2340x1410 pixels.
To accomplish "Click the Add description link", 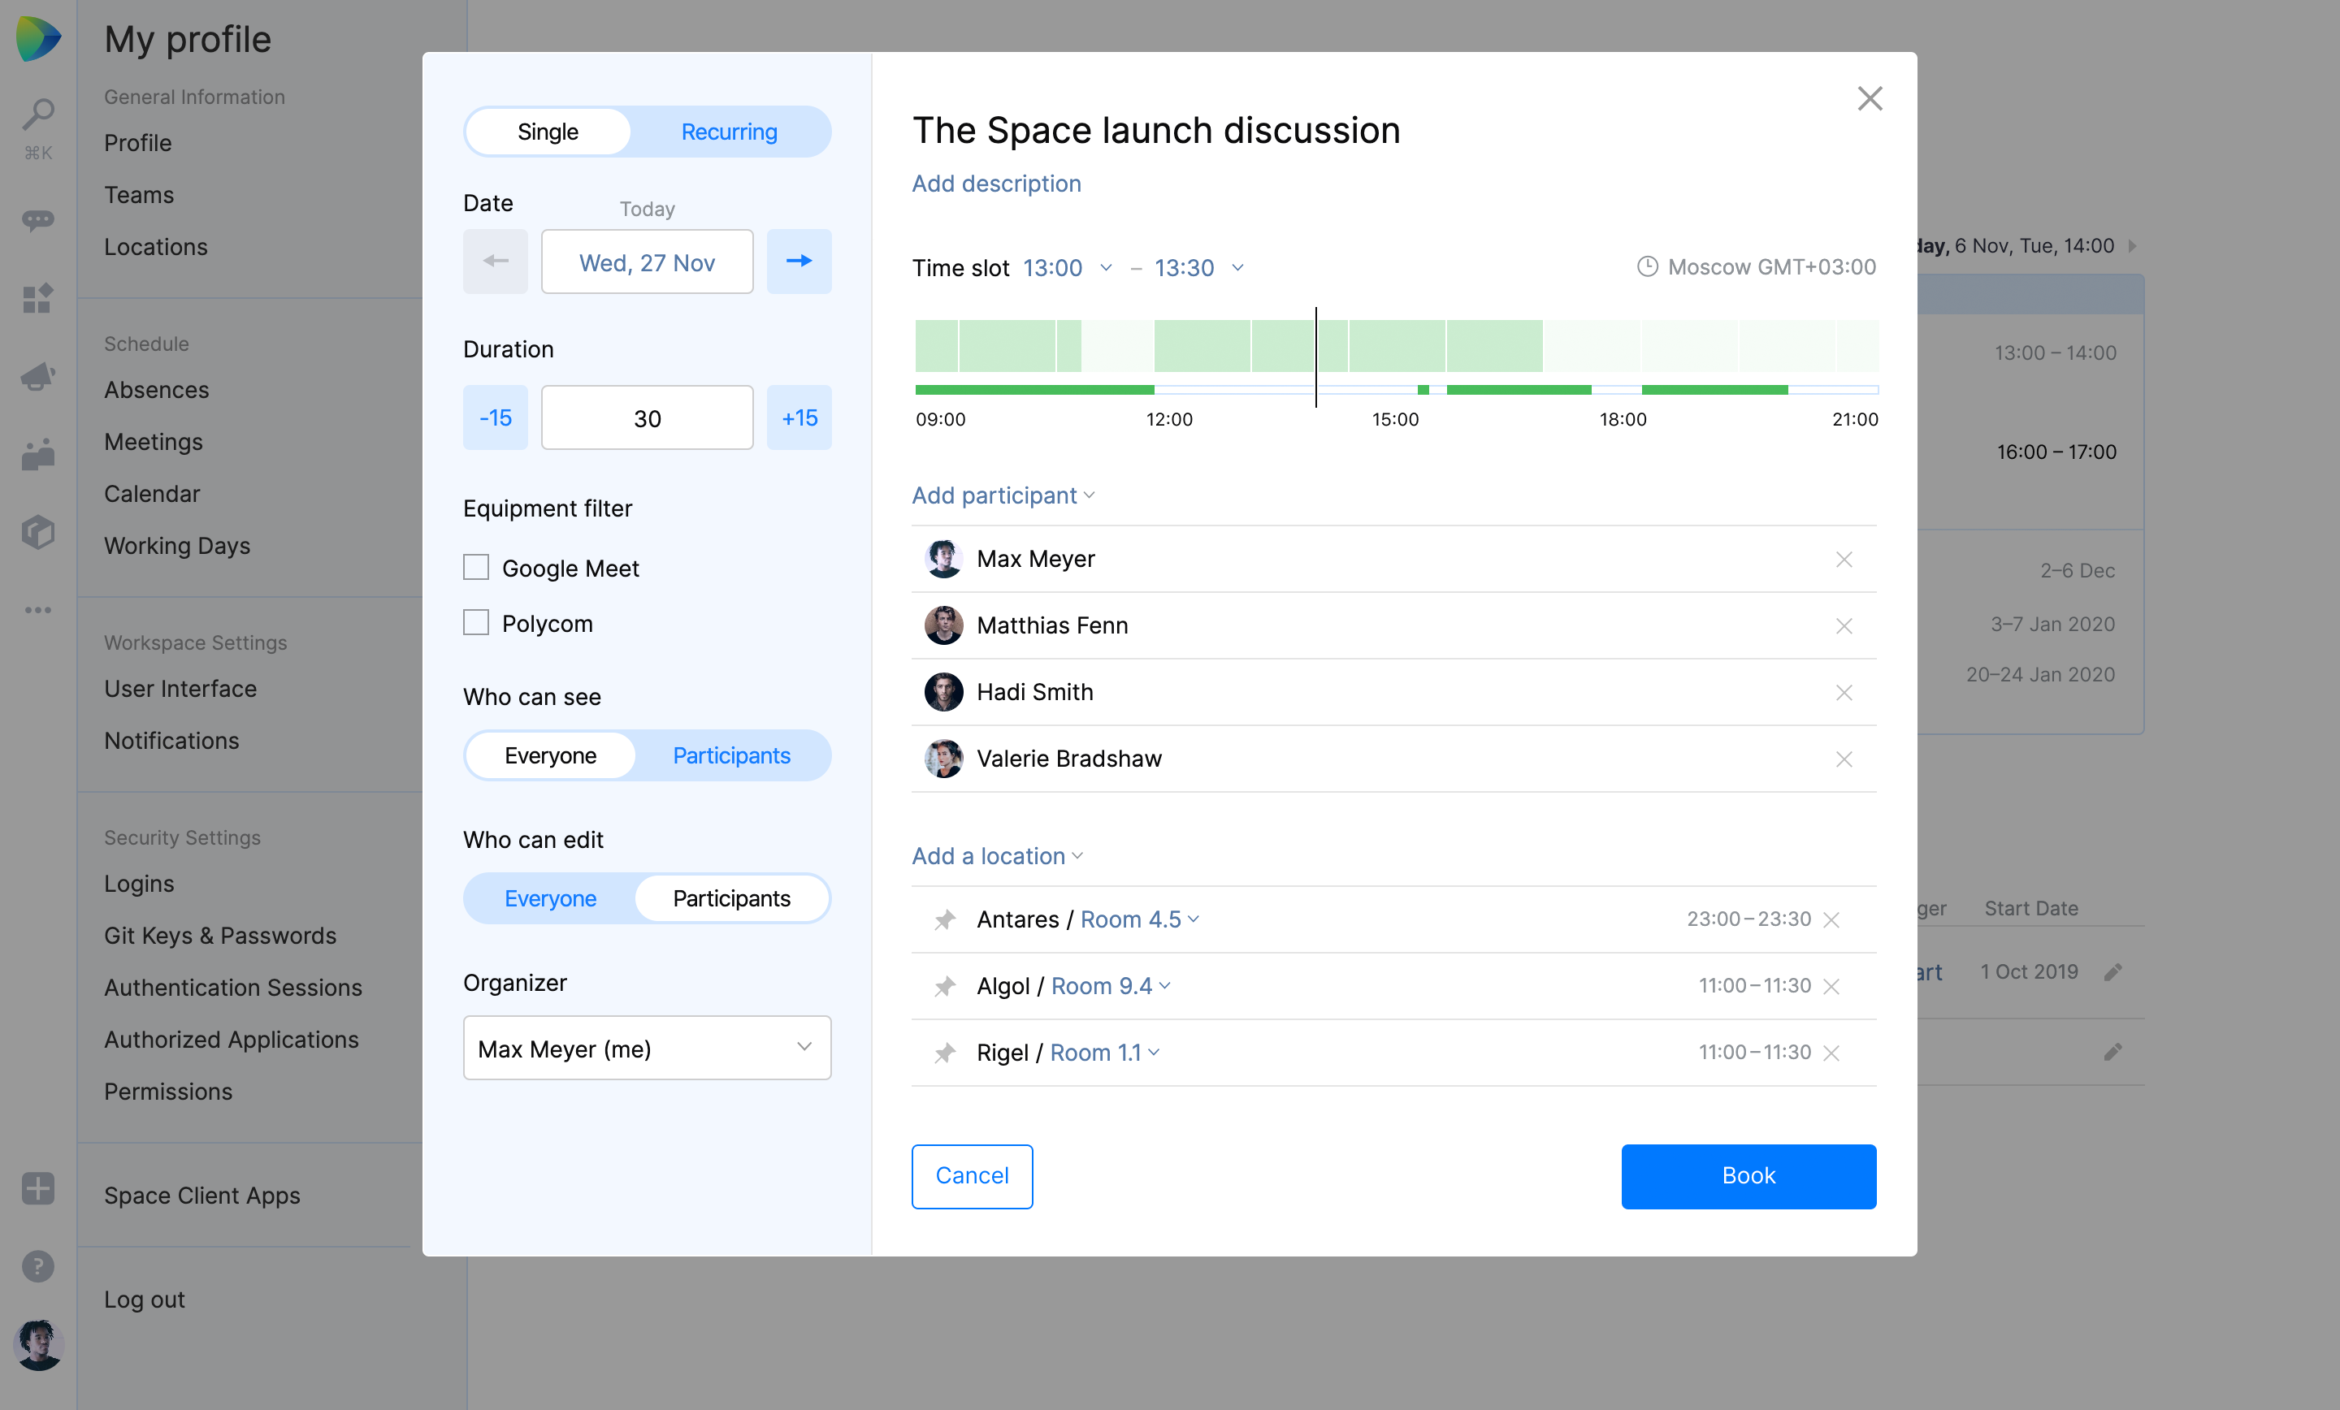I will click(996, 184).
